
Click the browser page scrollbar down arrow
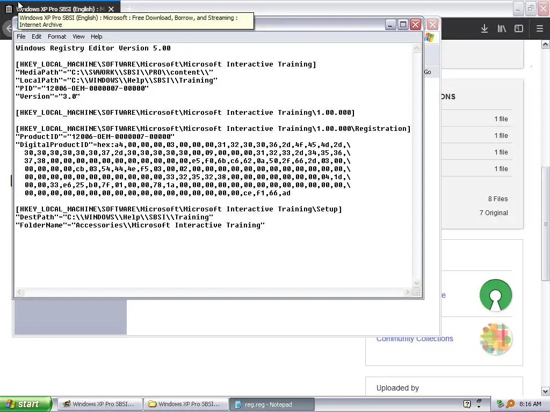[546, 391]
